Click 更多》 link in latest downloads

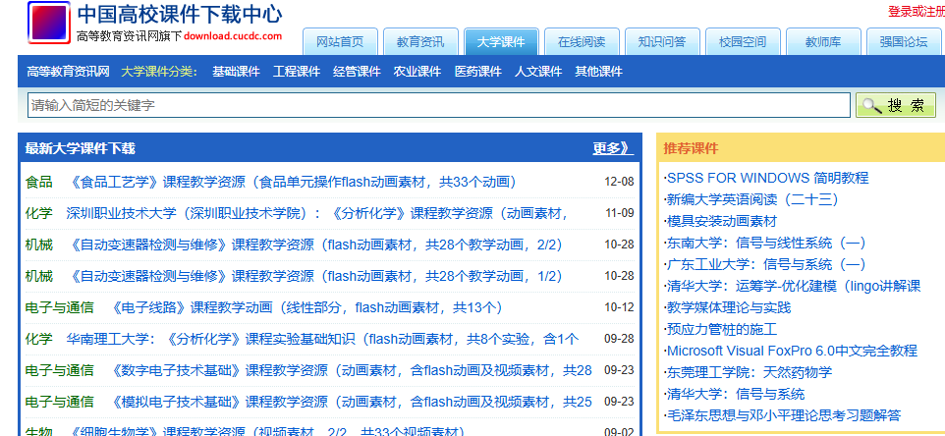pyautogui.click(x=611, y=148)
